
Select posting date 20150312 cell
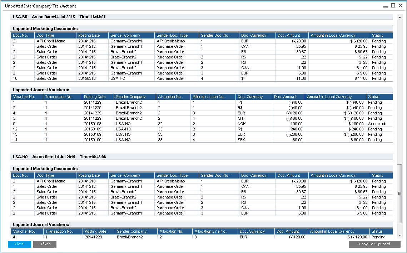coord(92,78)
